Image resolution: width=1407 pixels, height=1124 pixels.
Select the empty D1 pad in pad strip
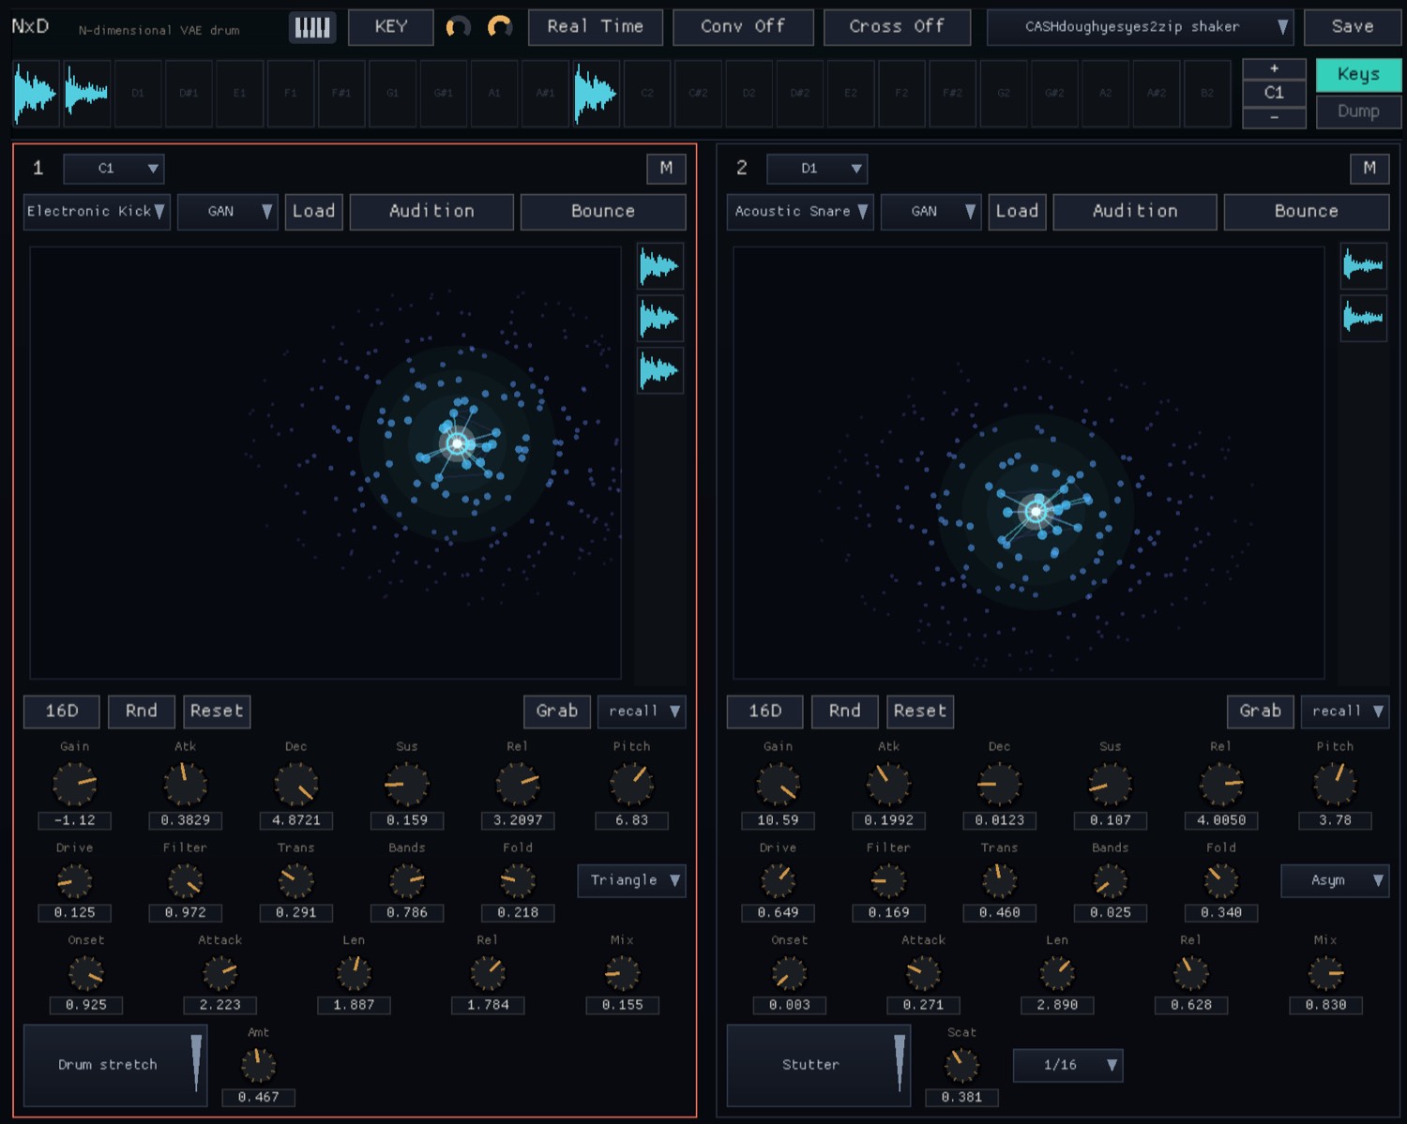click(x=138, y=93)
